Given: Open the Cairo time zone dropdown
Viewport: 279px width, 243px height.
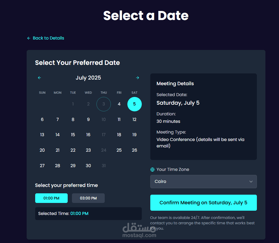Looking at the screenshot, I should [203, 182].
